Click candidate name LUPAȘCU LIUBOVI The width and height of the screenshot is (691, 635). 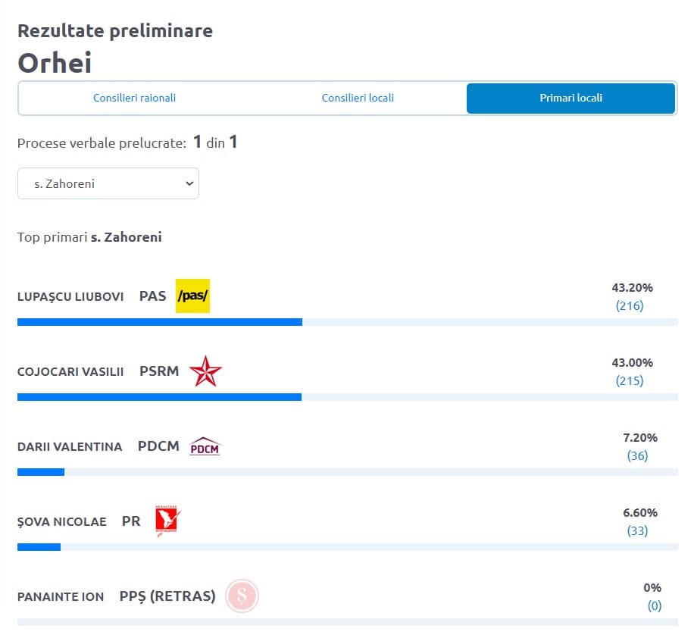click(70, 296)
